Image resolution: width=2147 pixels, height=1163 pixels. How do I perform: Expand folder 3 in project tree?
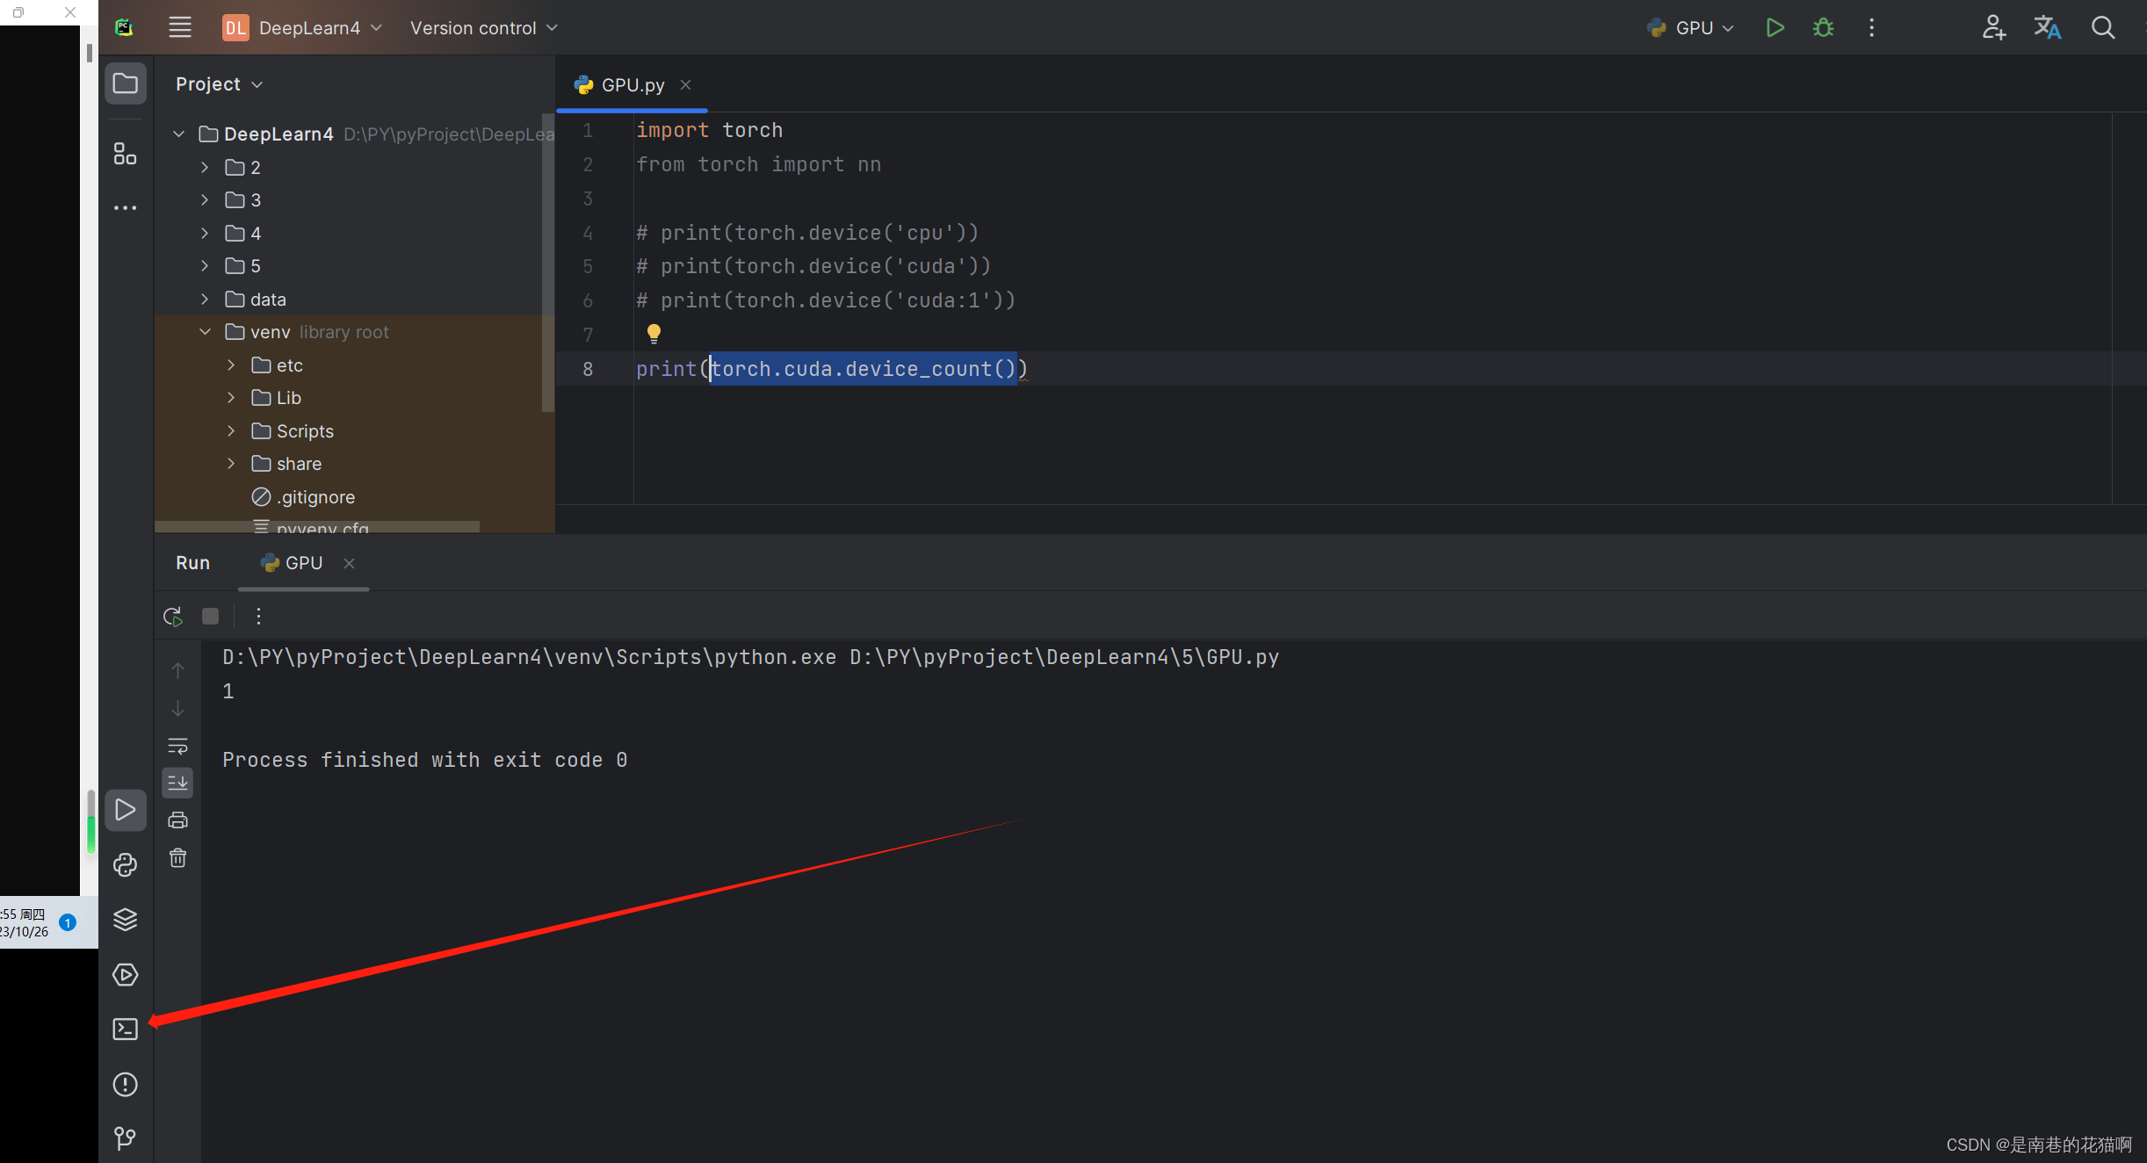tap(205, 200)
